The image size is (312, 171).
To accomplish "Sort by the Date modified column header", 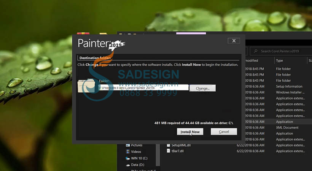I will (x=251, y=60).
